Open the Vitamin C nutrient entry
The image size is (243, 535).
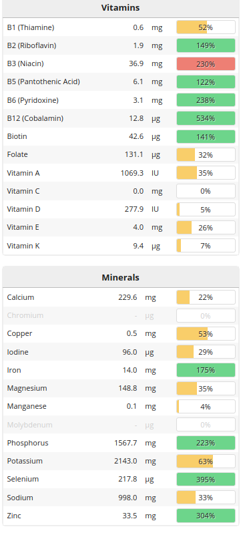click(23, 191)
